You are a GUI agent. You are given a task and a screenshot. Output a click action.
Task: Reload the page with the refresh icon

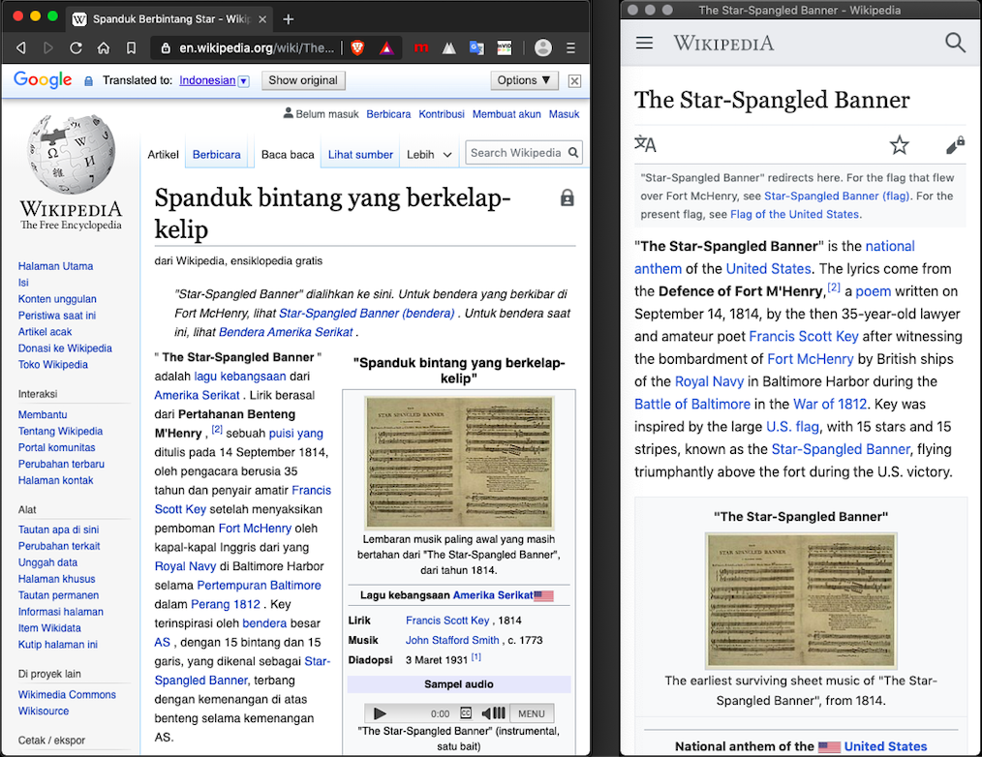[x=76, y=47]
